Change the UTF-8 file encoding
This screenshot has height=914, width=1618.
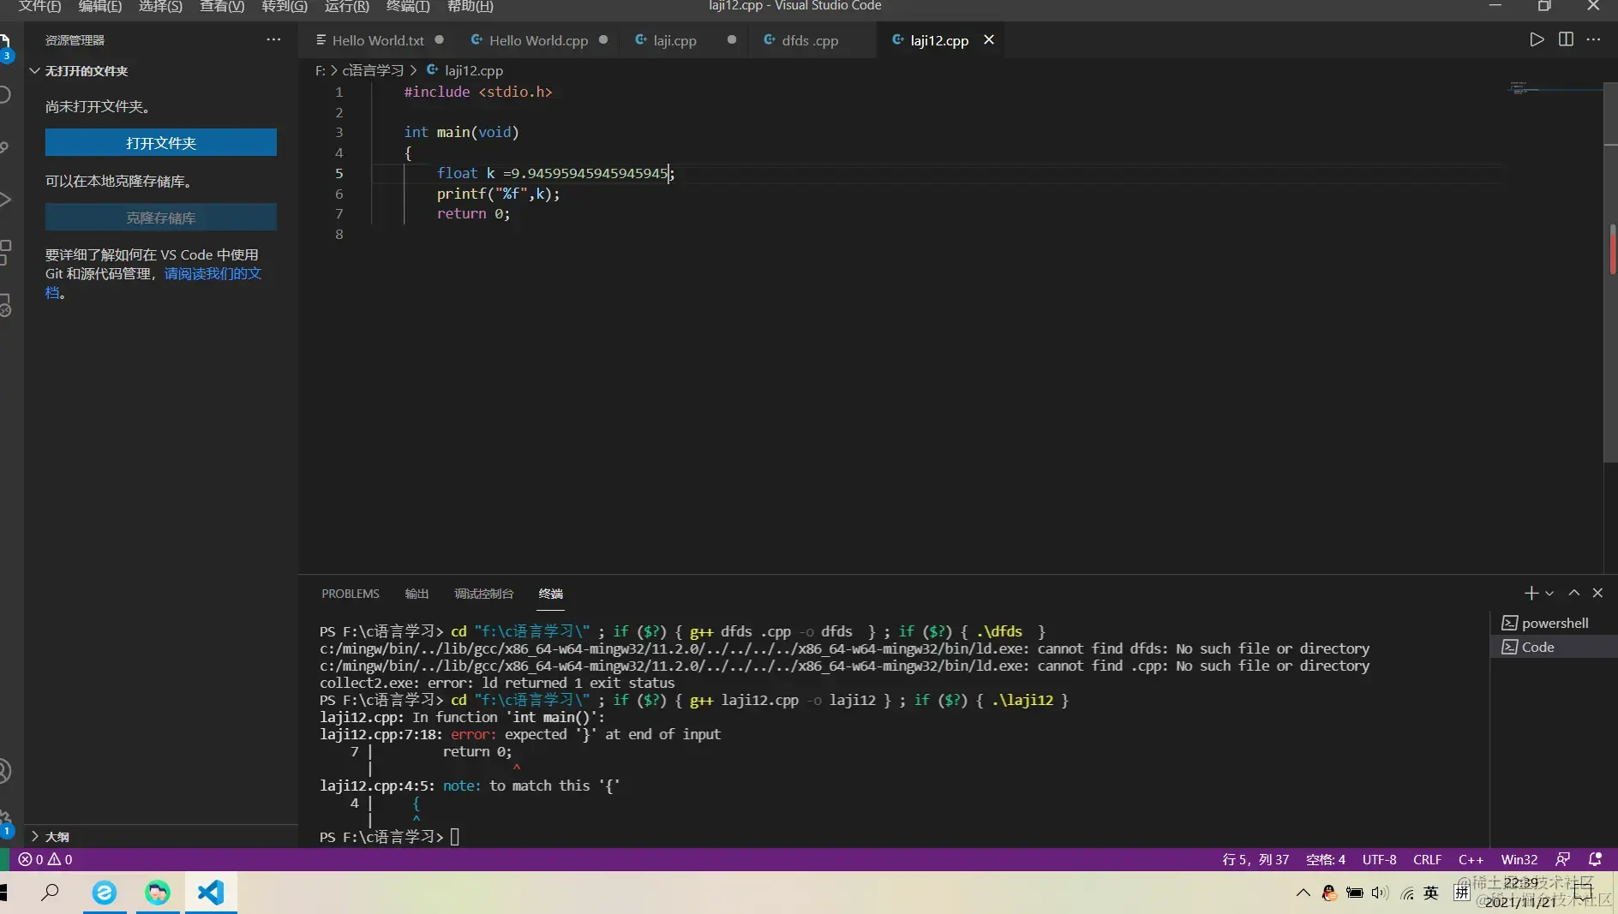(1379, 859)
